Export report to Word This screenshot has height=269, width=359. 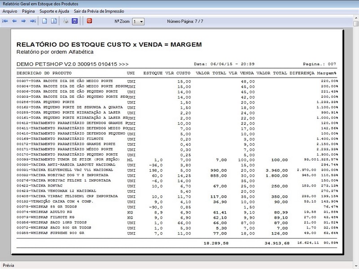coord(74,21)
